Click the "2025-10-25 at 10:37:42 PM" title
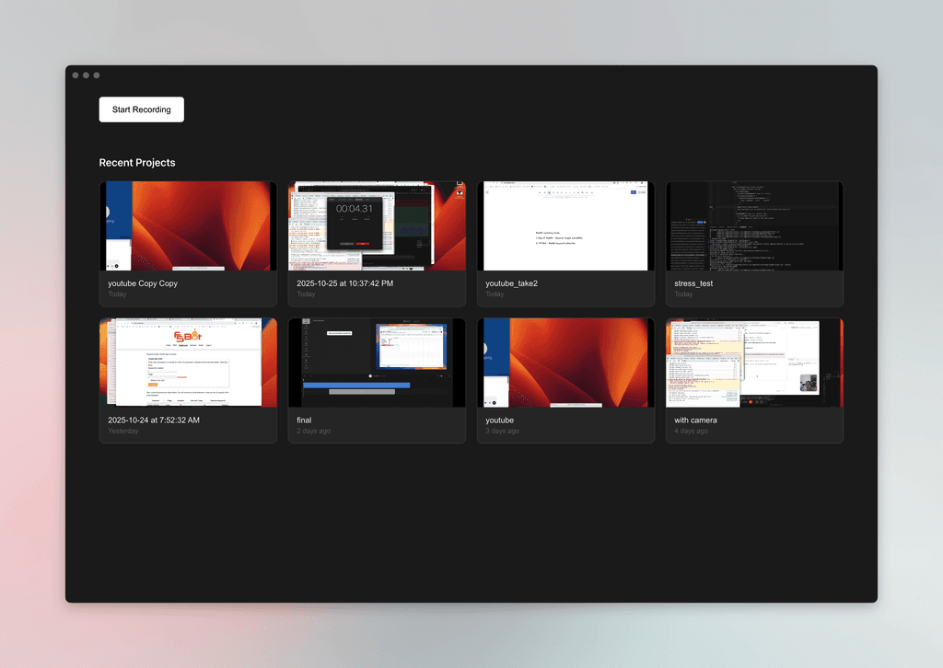The image size is (943, 668). [x=344, y=283]
